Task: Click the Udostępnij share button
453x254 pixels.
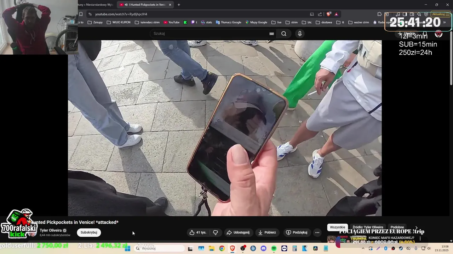Action: click(x=238, y=232)
